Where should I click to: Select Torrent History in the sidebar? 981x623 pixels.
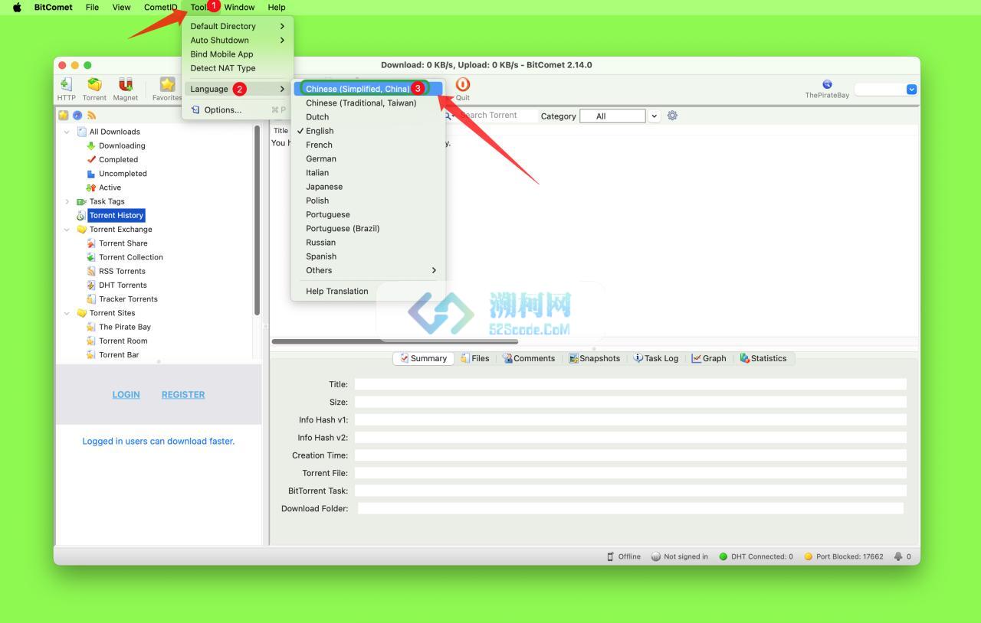[x=116, y=215]
